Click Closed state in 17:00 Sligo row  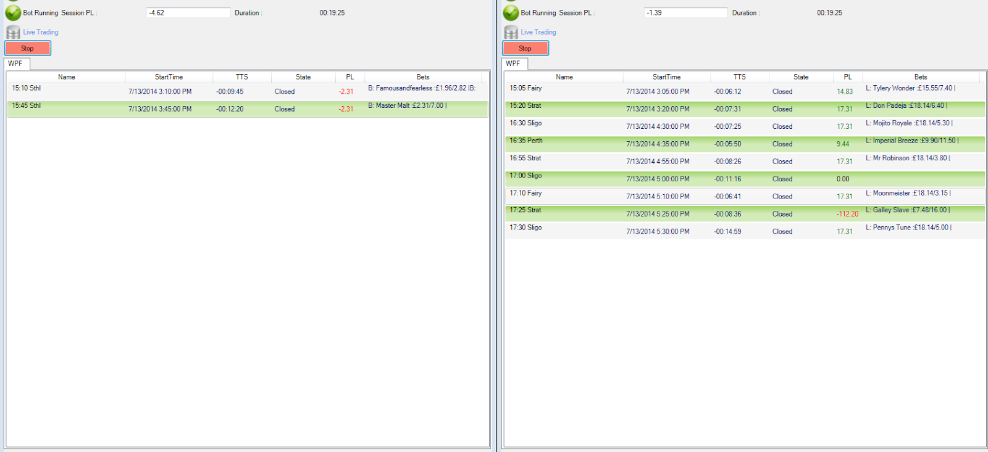coord(782,179)
